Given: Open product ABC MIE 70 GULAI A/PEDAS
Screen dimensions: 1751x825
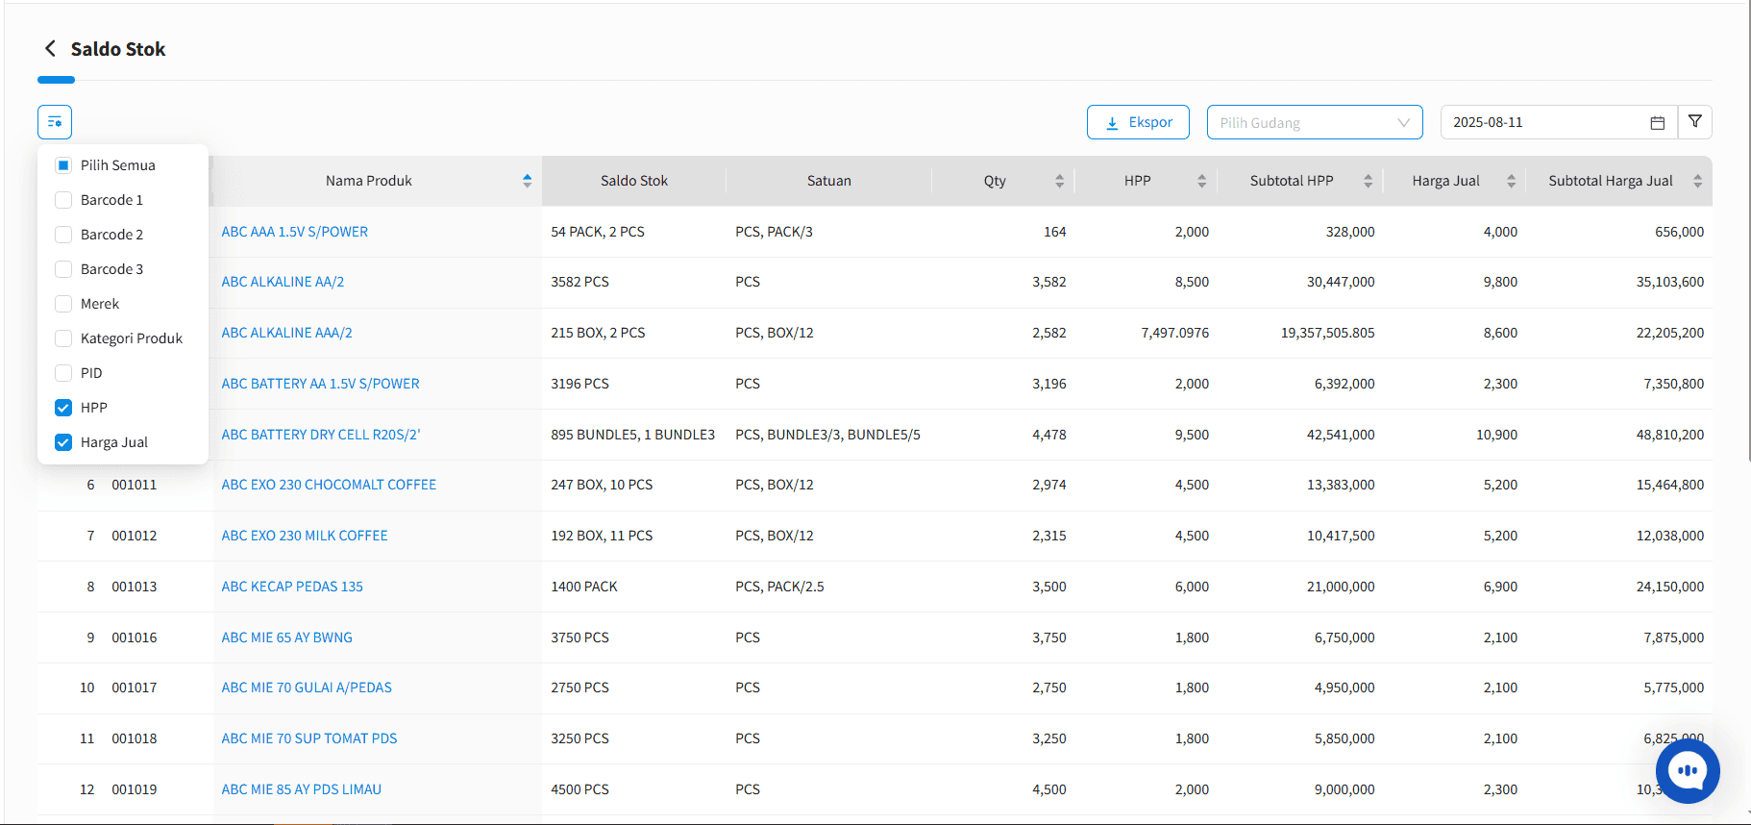Looking at the screenshot, I should point(307,687).
